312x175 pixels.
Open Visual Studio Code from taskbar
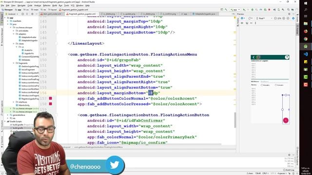pyautogui.click(x=306, y=54)
